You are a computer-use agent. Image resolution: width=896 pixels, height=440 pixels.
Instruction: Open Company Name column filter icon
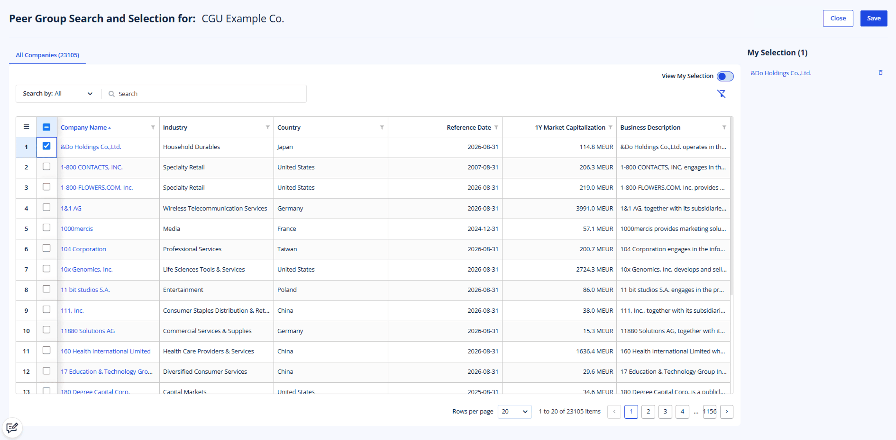tap(153, 127)
